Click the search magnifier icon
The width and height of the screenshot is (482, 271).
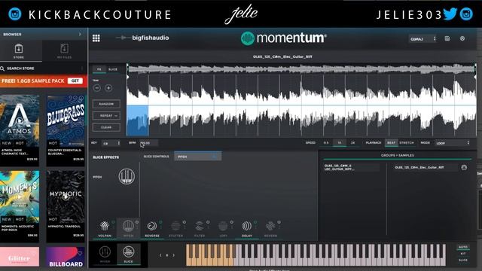pyautogui.click(x=2, y=69)
